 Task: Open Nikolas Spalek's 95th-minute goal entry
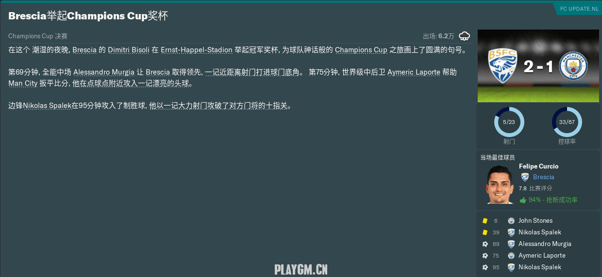[539, 267]
